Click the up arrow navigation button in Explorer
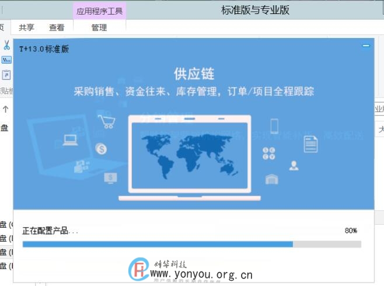The image size is (384, 286). pyautogui.click(x=6, y=109)
